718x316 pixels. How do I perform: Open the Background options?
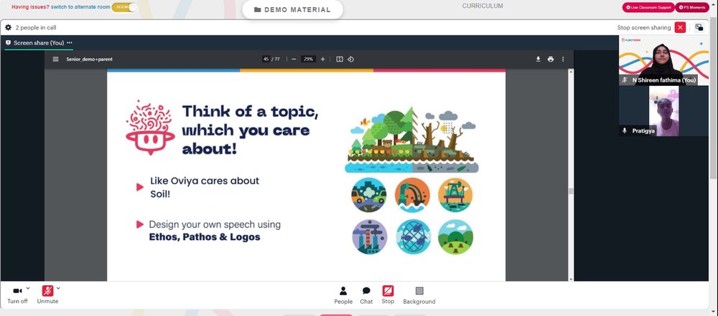(x=419, y=295)
